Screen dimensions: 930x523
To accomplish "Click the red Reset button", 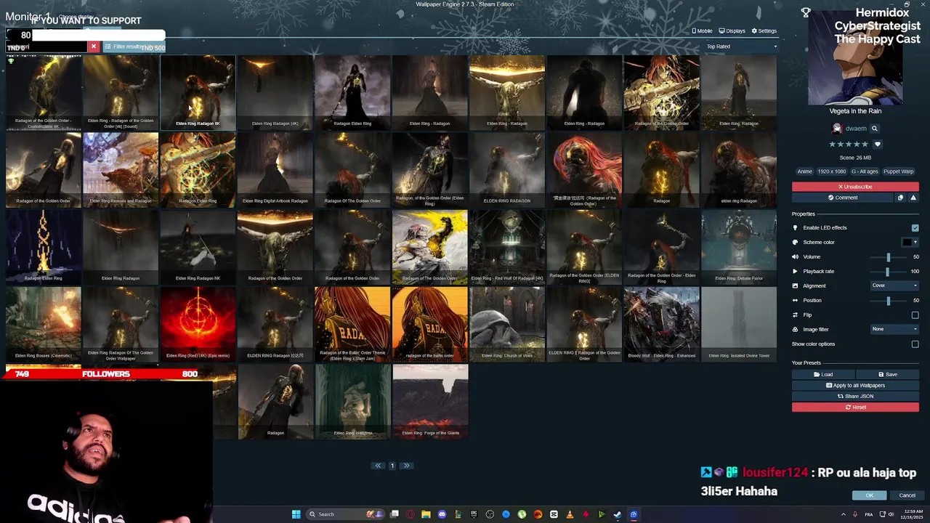I will 855,408.
